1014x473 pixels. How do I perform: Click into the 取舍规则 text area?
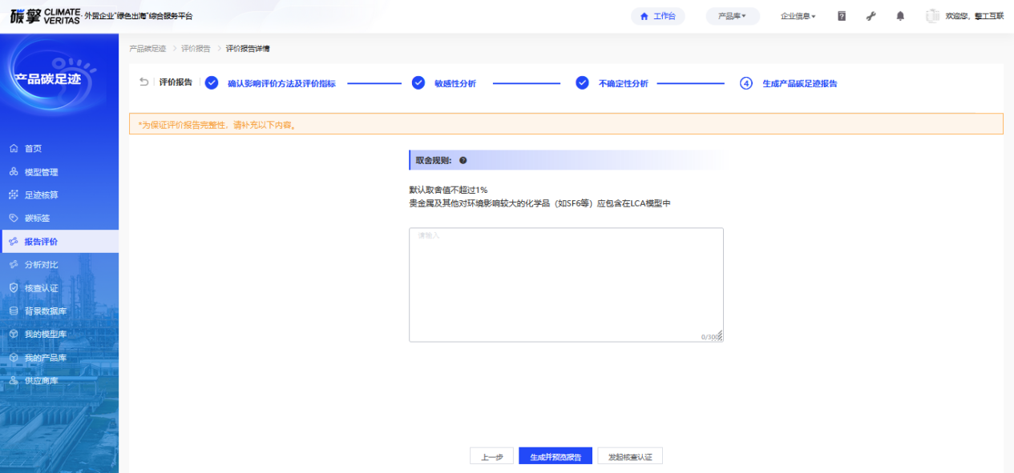(x=566, y=284)
